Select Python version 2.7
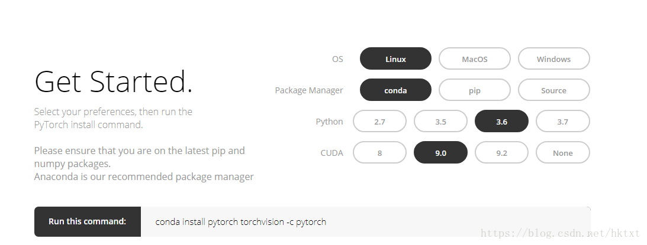Viewport: 647px width, 245px height. tap(379, 122)
